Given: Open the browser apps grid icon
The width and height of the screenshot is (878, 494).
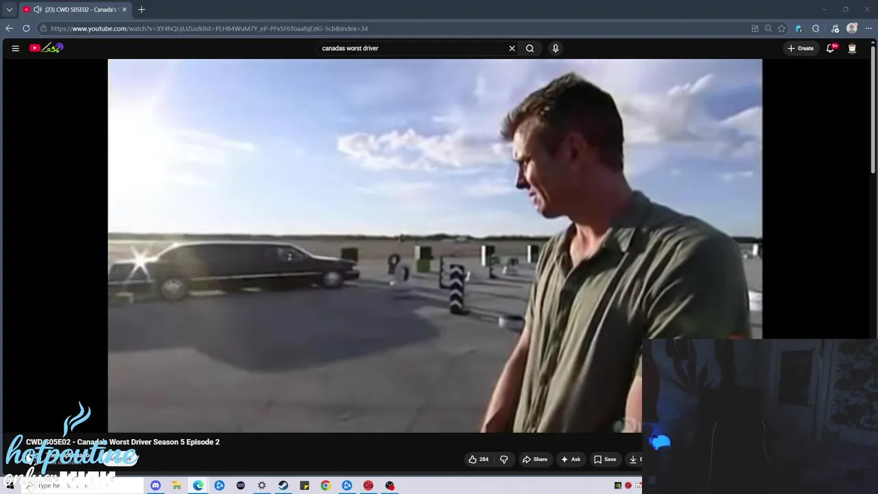Looking at the screenshot, I should click(755, 28).
